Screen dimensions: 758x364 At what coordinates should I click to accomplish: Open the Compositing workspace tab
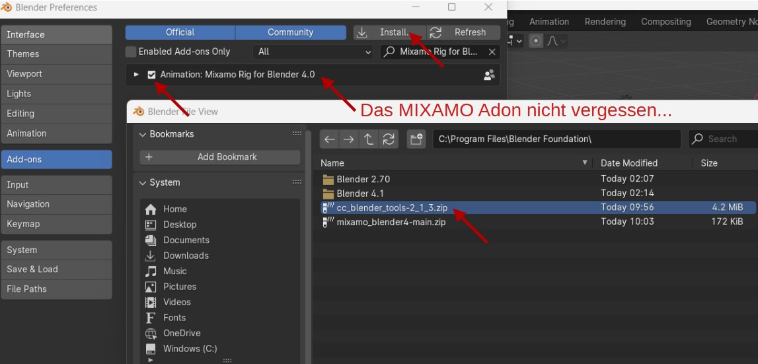[x=665, y=22]
